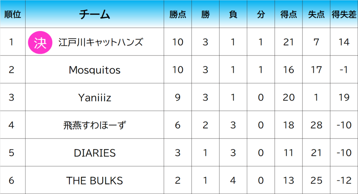
Task: Click the 勝点 column header
Action: click(178, 14)
